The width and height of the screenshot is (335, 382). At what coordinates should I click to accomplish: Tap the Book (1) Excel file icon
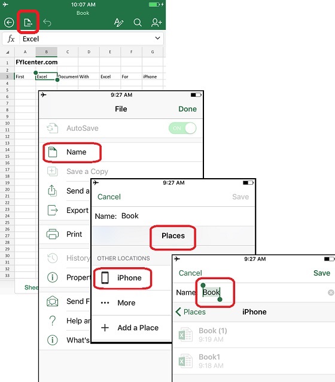point(185,335)
